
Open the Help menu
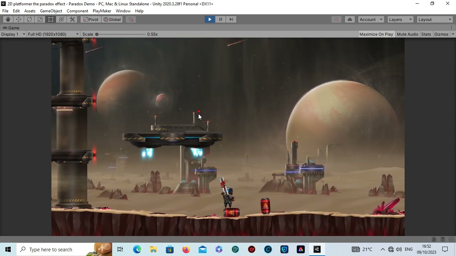pos(139,11)
